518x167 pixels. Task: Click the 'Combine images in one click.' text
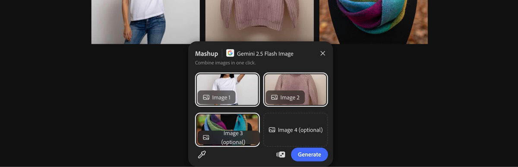(x=225, y=63)
